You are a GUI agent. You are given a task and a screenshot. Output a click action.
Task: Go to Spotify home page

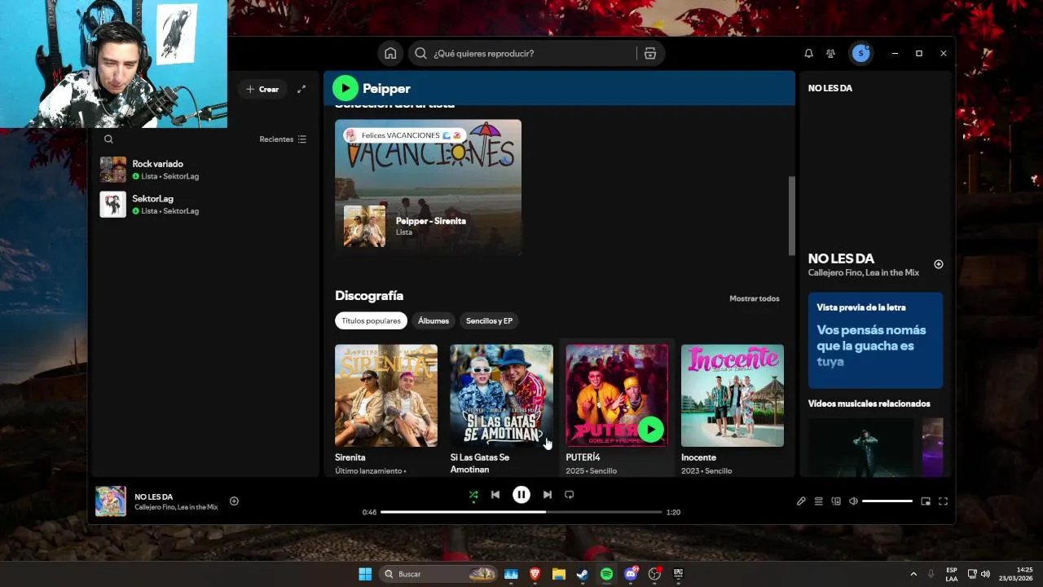click(390, 53)
